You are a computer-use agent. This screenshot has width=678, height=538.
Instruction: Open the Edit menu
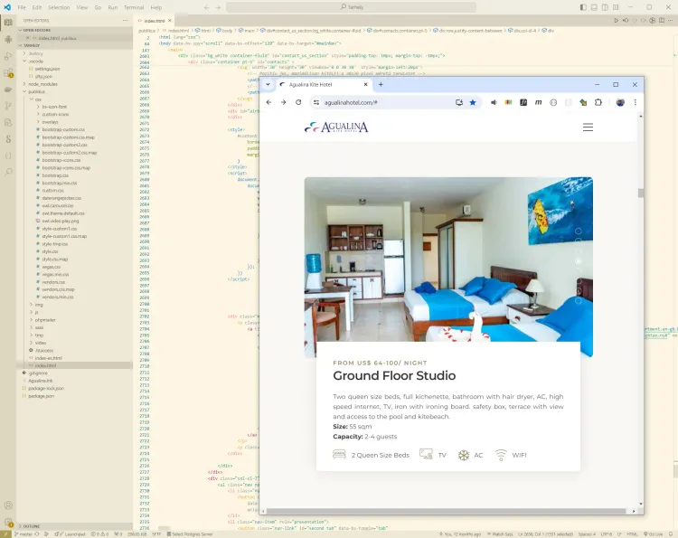coord(37,7)
